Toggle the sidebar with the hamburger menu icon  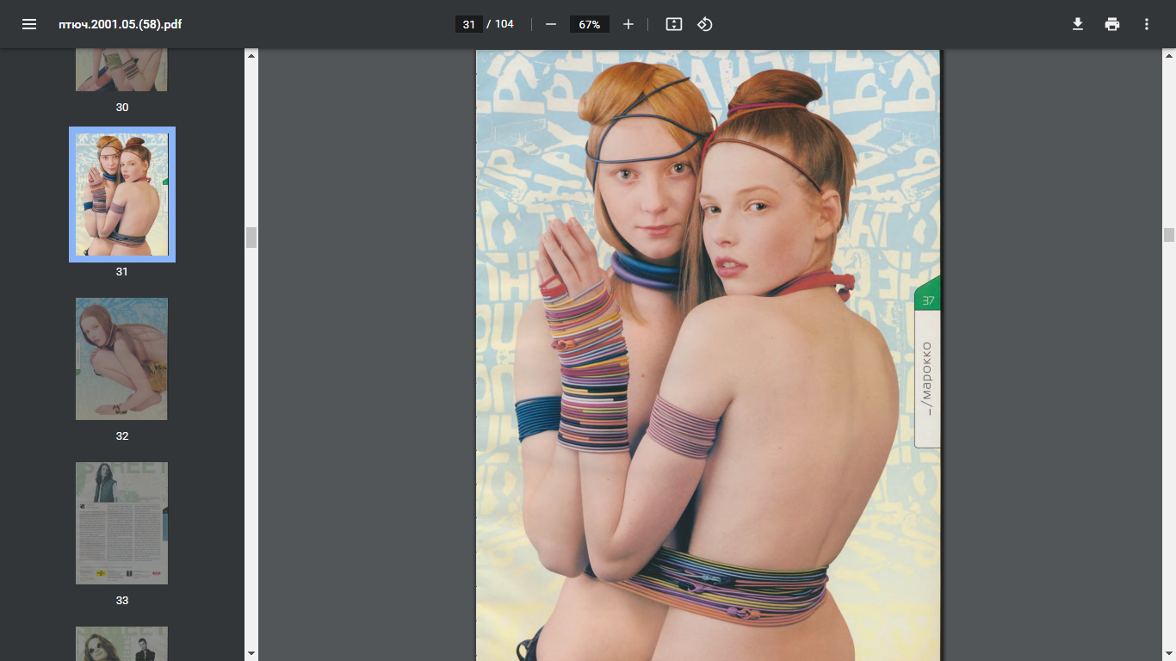pos(29,24)
